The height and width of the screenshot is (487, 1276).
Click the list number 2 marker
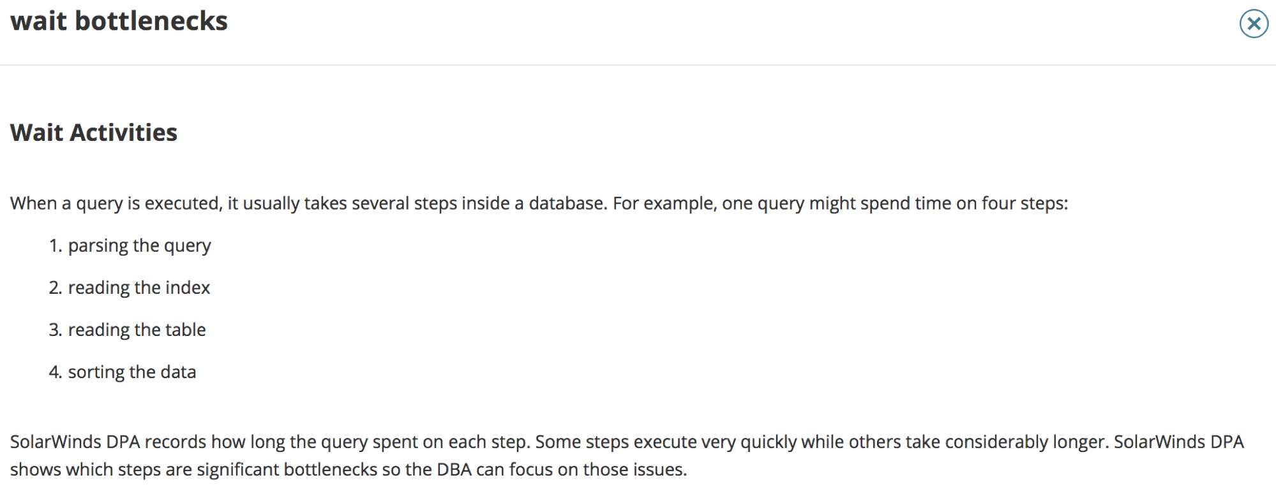click(x=56, y=287)
